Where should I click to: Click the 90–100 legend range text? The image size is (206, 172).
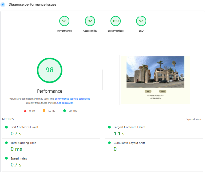(x=73, y=111)
